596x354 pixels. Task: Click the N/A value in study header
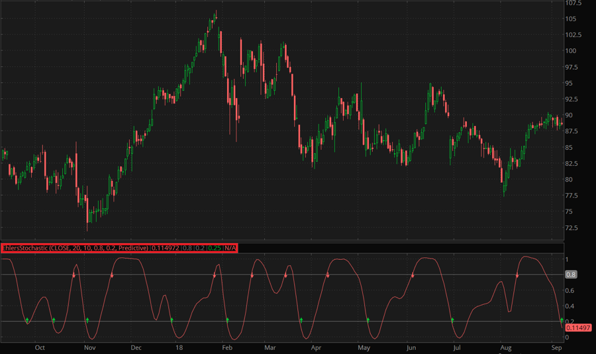click(230, 248)
